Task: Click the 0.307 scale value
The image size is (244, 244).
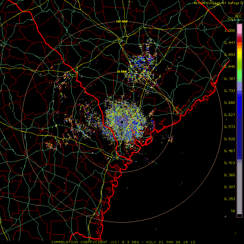Action: click(x=230, y=187)
